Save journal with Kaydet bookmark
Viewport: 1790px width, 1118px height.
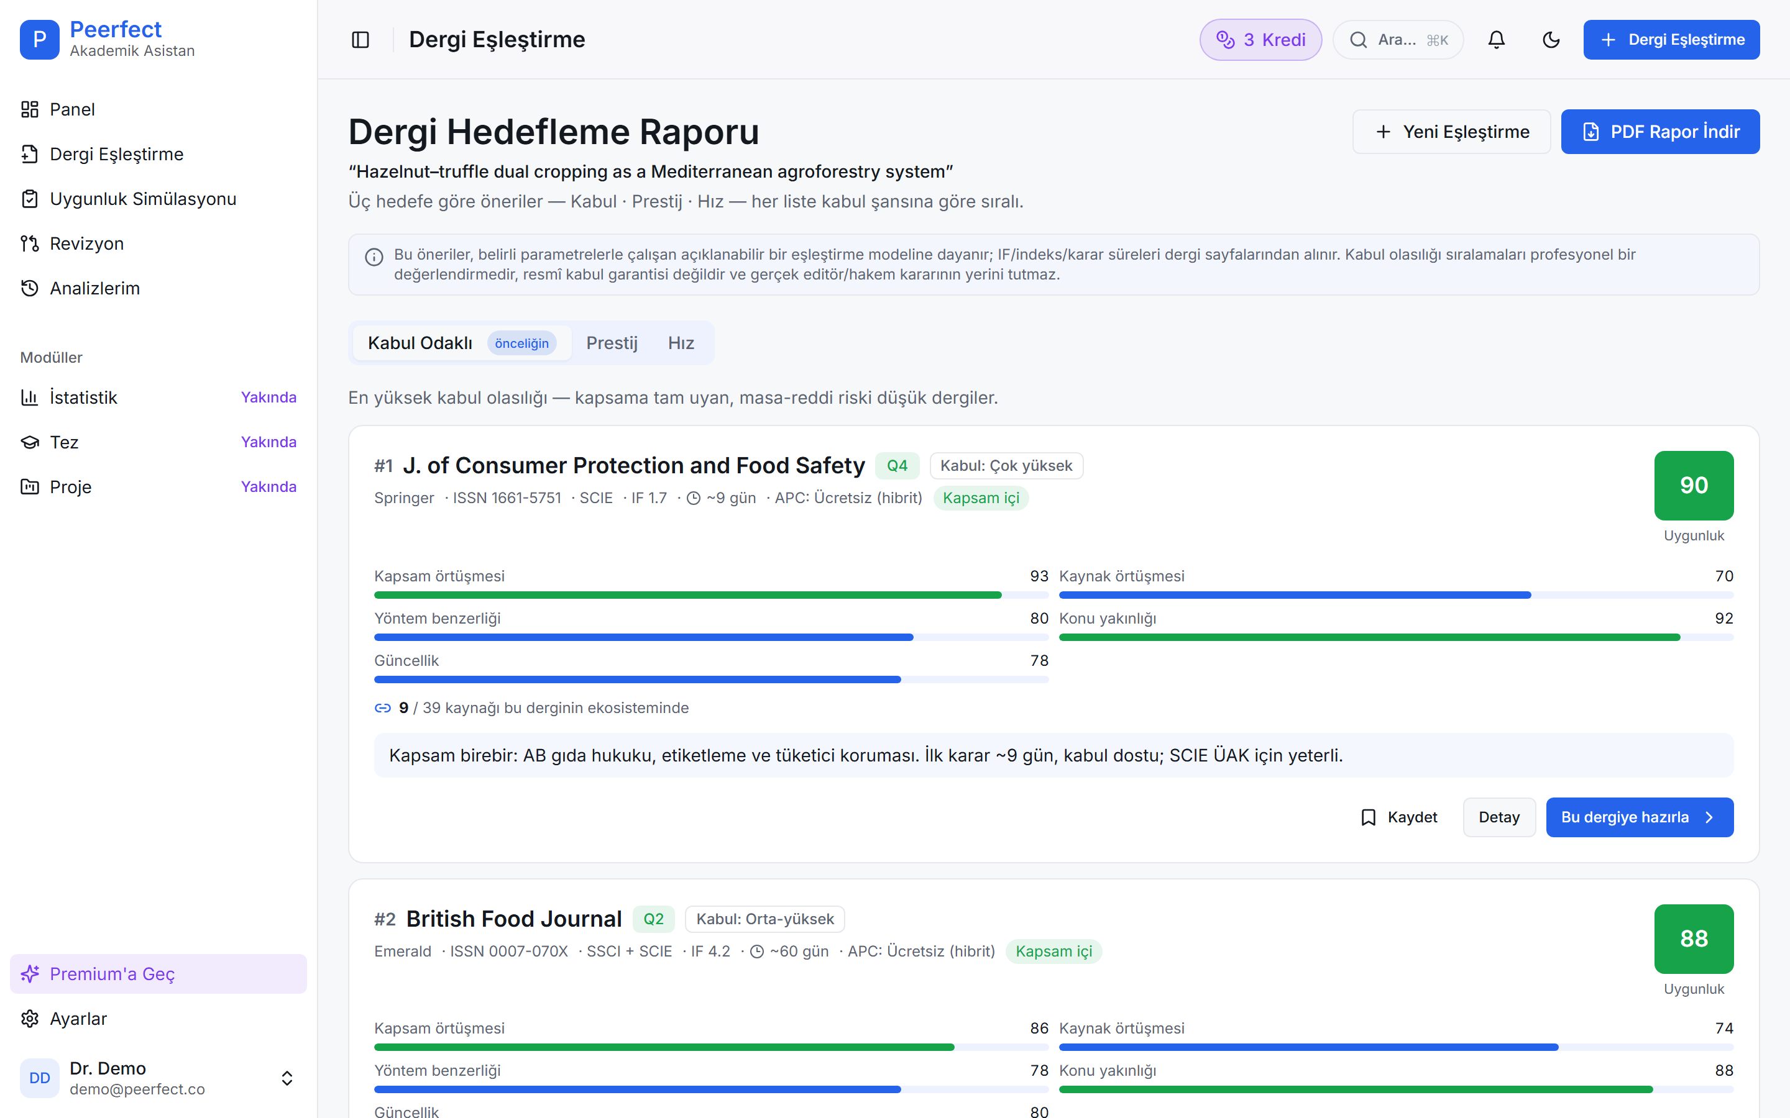[x=1398, y=817]
